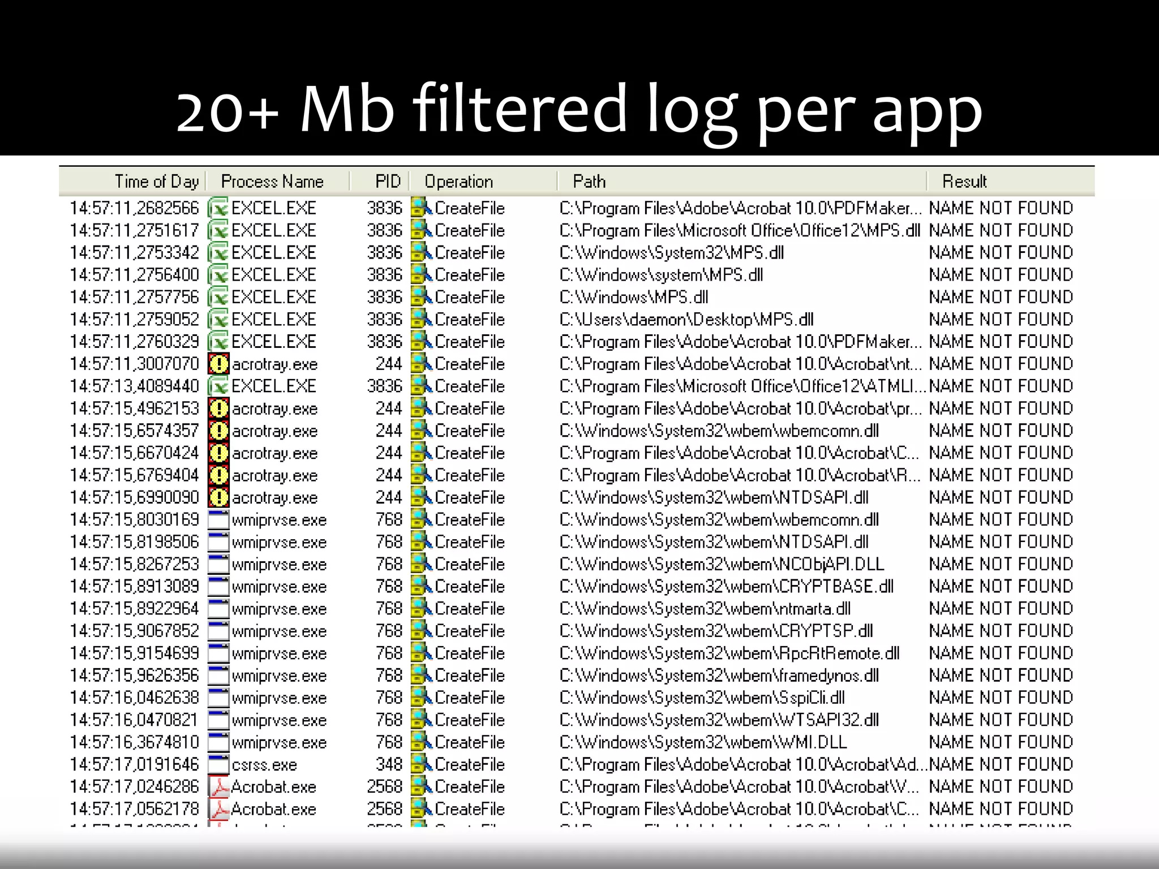Click the Excel icon at 14:57:13,4089440
The height and width of the screenshot is (869, 1159).
tap(218, 386)
